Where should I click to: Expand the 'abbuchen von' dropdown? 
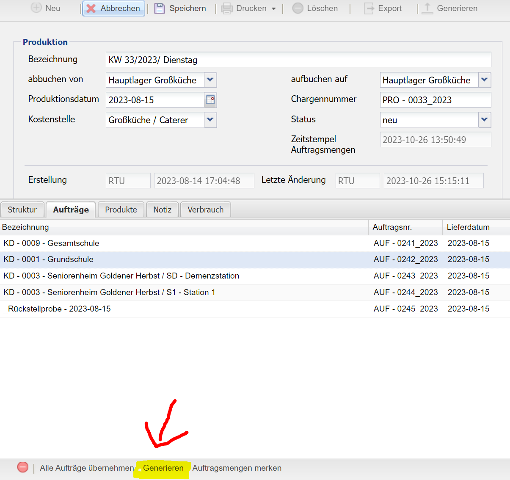pos(210,80)
